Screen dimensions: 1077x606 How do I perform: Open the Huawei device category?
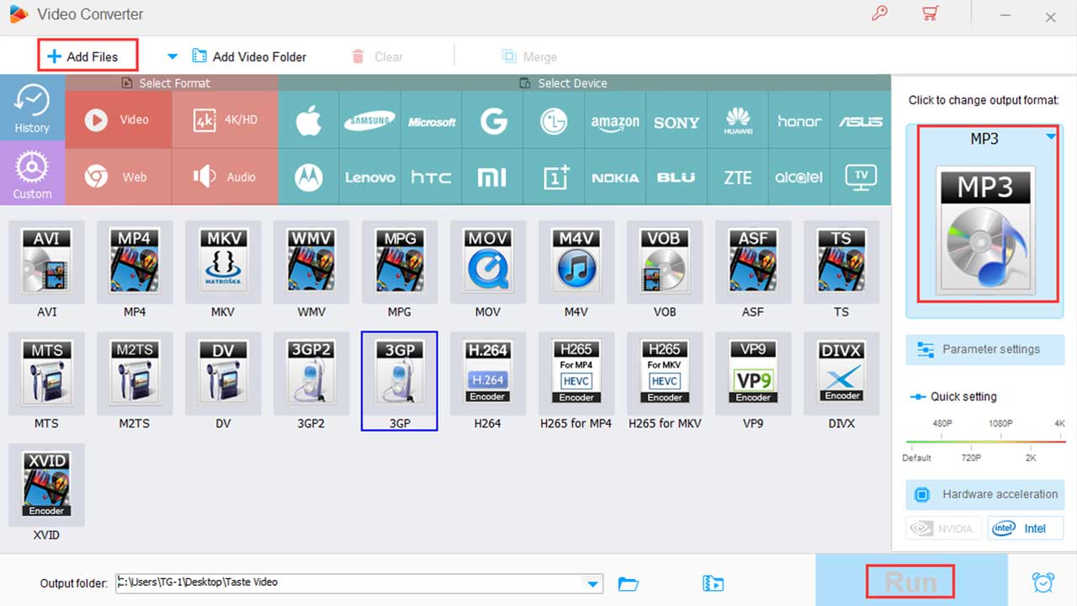[x=738, y=120]
